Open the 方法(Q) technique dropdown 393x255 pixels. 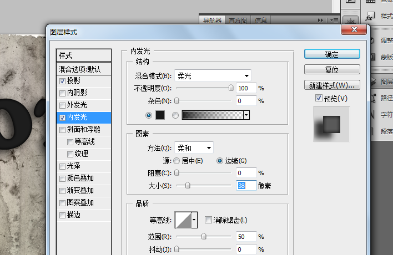(194, 148)
